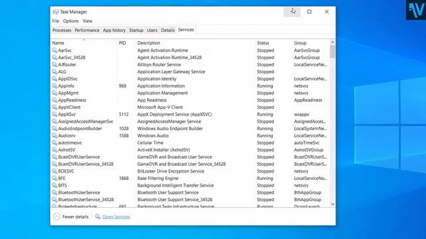Minimize the Task Manager window
This screenshot has height=239, width=426.
click(292, 12)
